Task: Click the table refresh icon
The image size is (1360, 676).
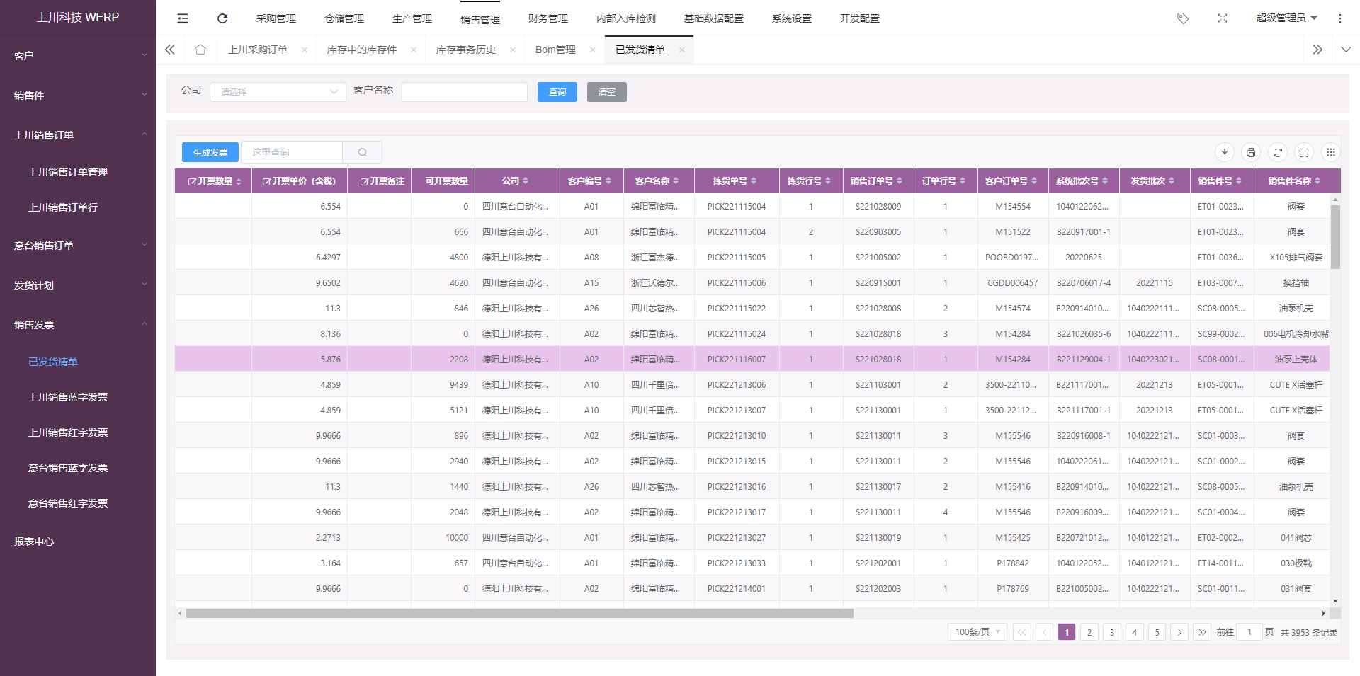Action: point(1278,152)
